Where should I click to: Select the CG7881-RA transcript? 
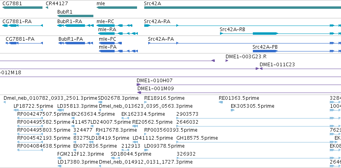coord(22,26)
